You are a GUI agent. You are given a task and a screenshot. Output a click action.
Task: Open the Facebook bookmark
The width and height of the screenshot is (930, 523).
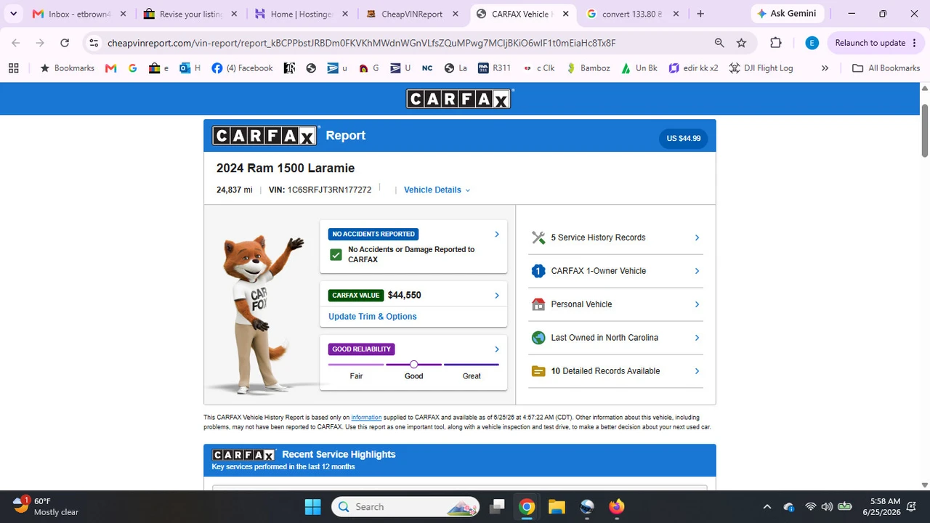[x=242, y=68]
